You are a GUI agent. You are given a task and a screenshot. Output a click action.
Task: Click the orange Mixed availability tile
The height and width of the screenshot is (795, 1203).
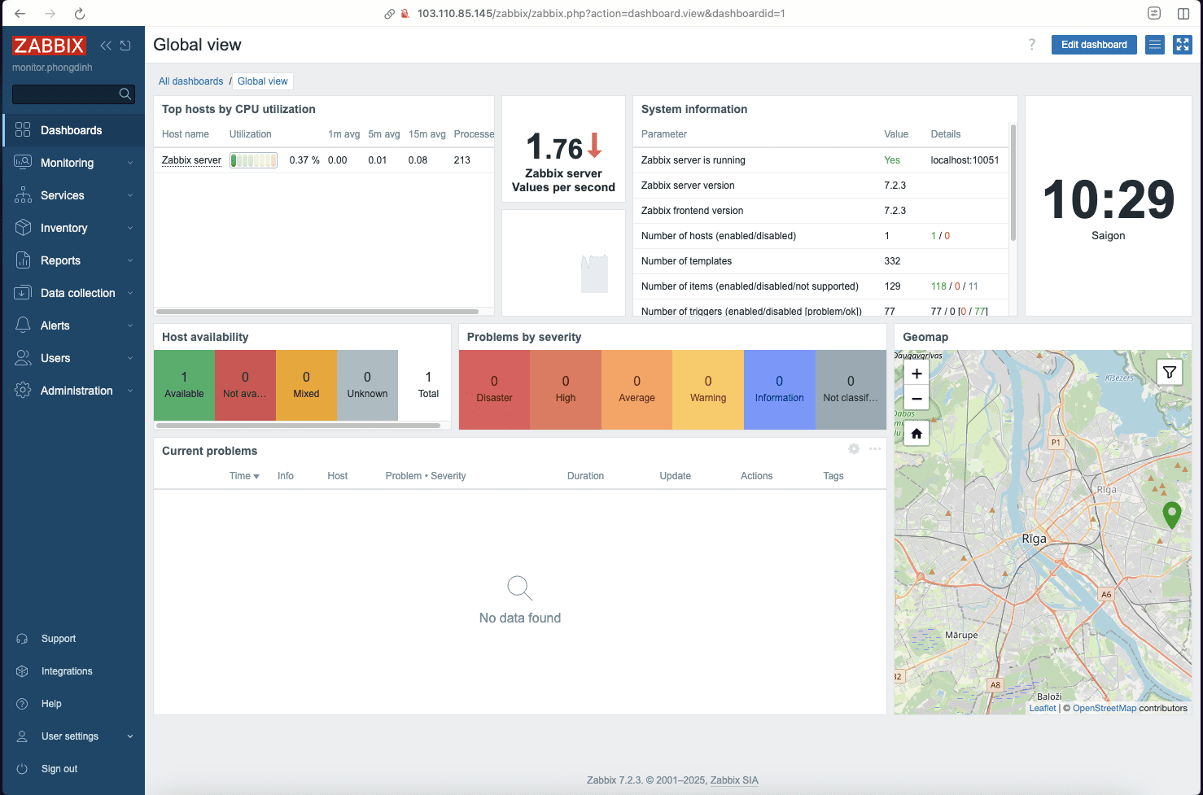point(306,385)
